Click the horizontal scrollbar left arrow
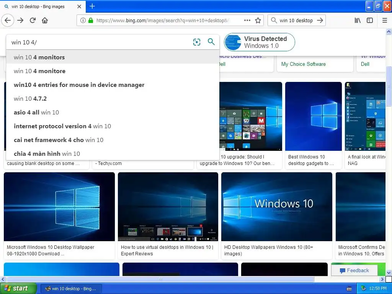Viewport: 392px width, 294px height. tap(3, 279)
